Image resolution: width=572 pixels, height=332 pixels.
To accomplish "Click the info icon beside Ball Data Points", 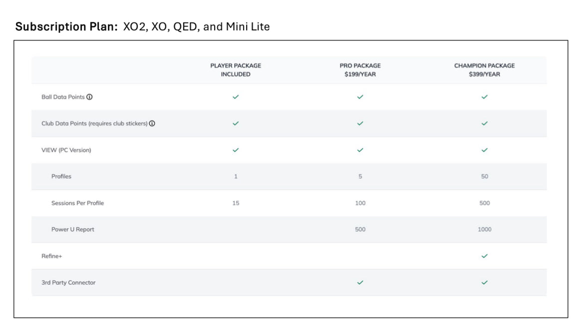I will 90,97.
